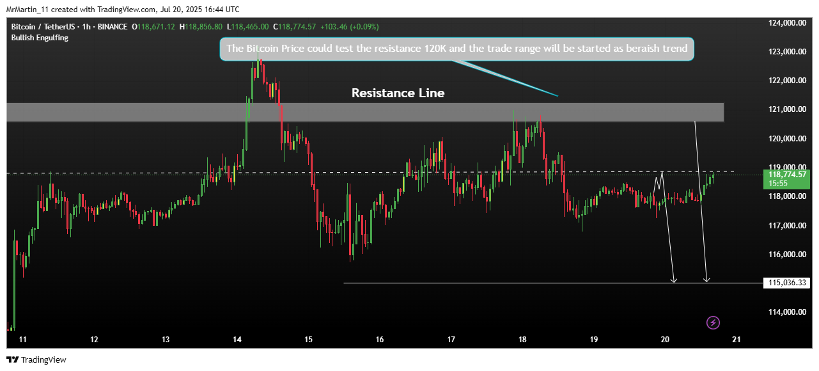
Task: Click the Bitcoin Price callout annotation text
Action: point(457,49)
